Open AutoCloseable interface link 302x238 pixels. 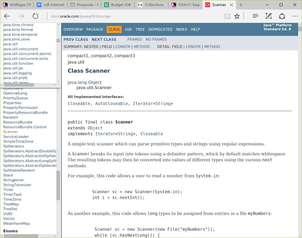[111, 103]
